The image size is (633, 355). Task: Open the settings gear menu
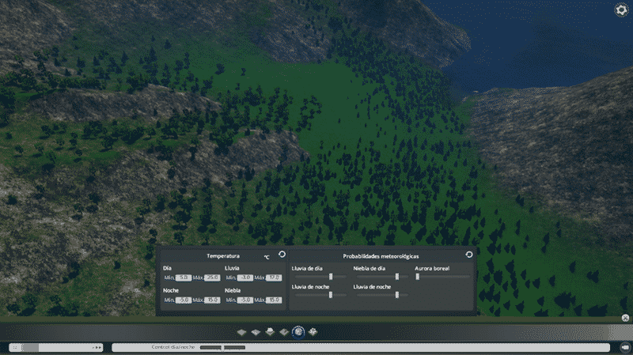pos(621,9)
